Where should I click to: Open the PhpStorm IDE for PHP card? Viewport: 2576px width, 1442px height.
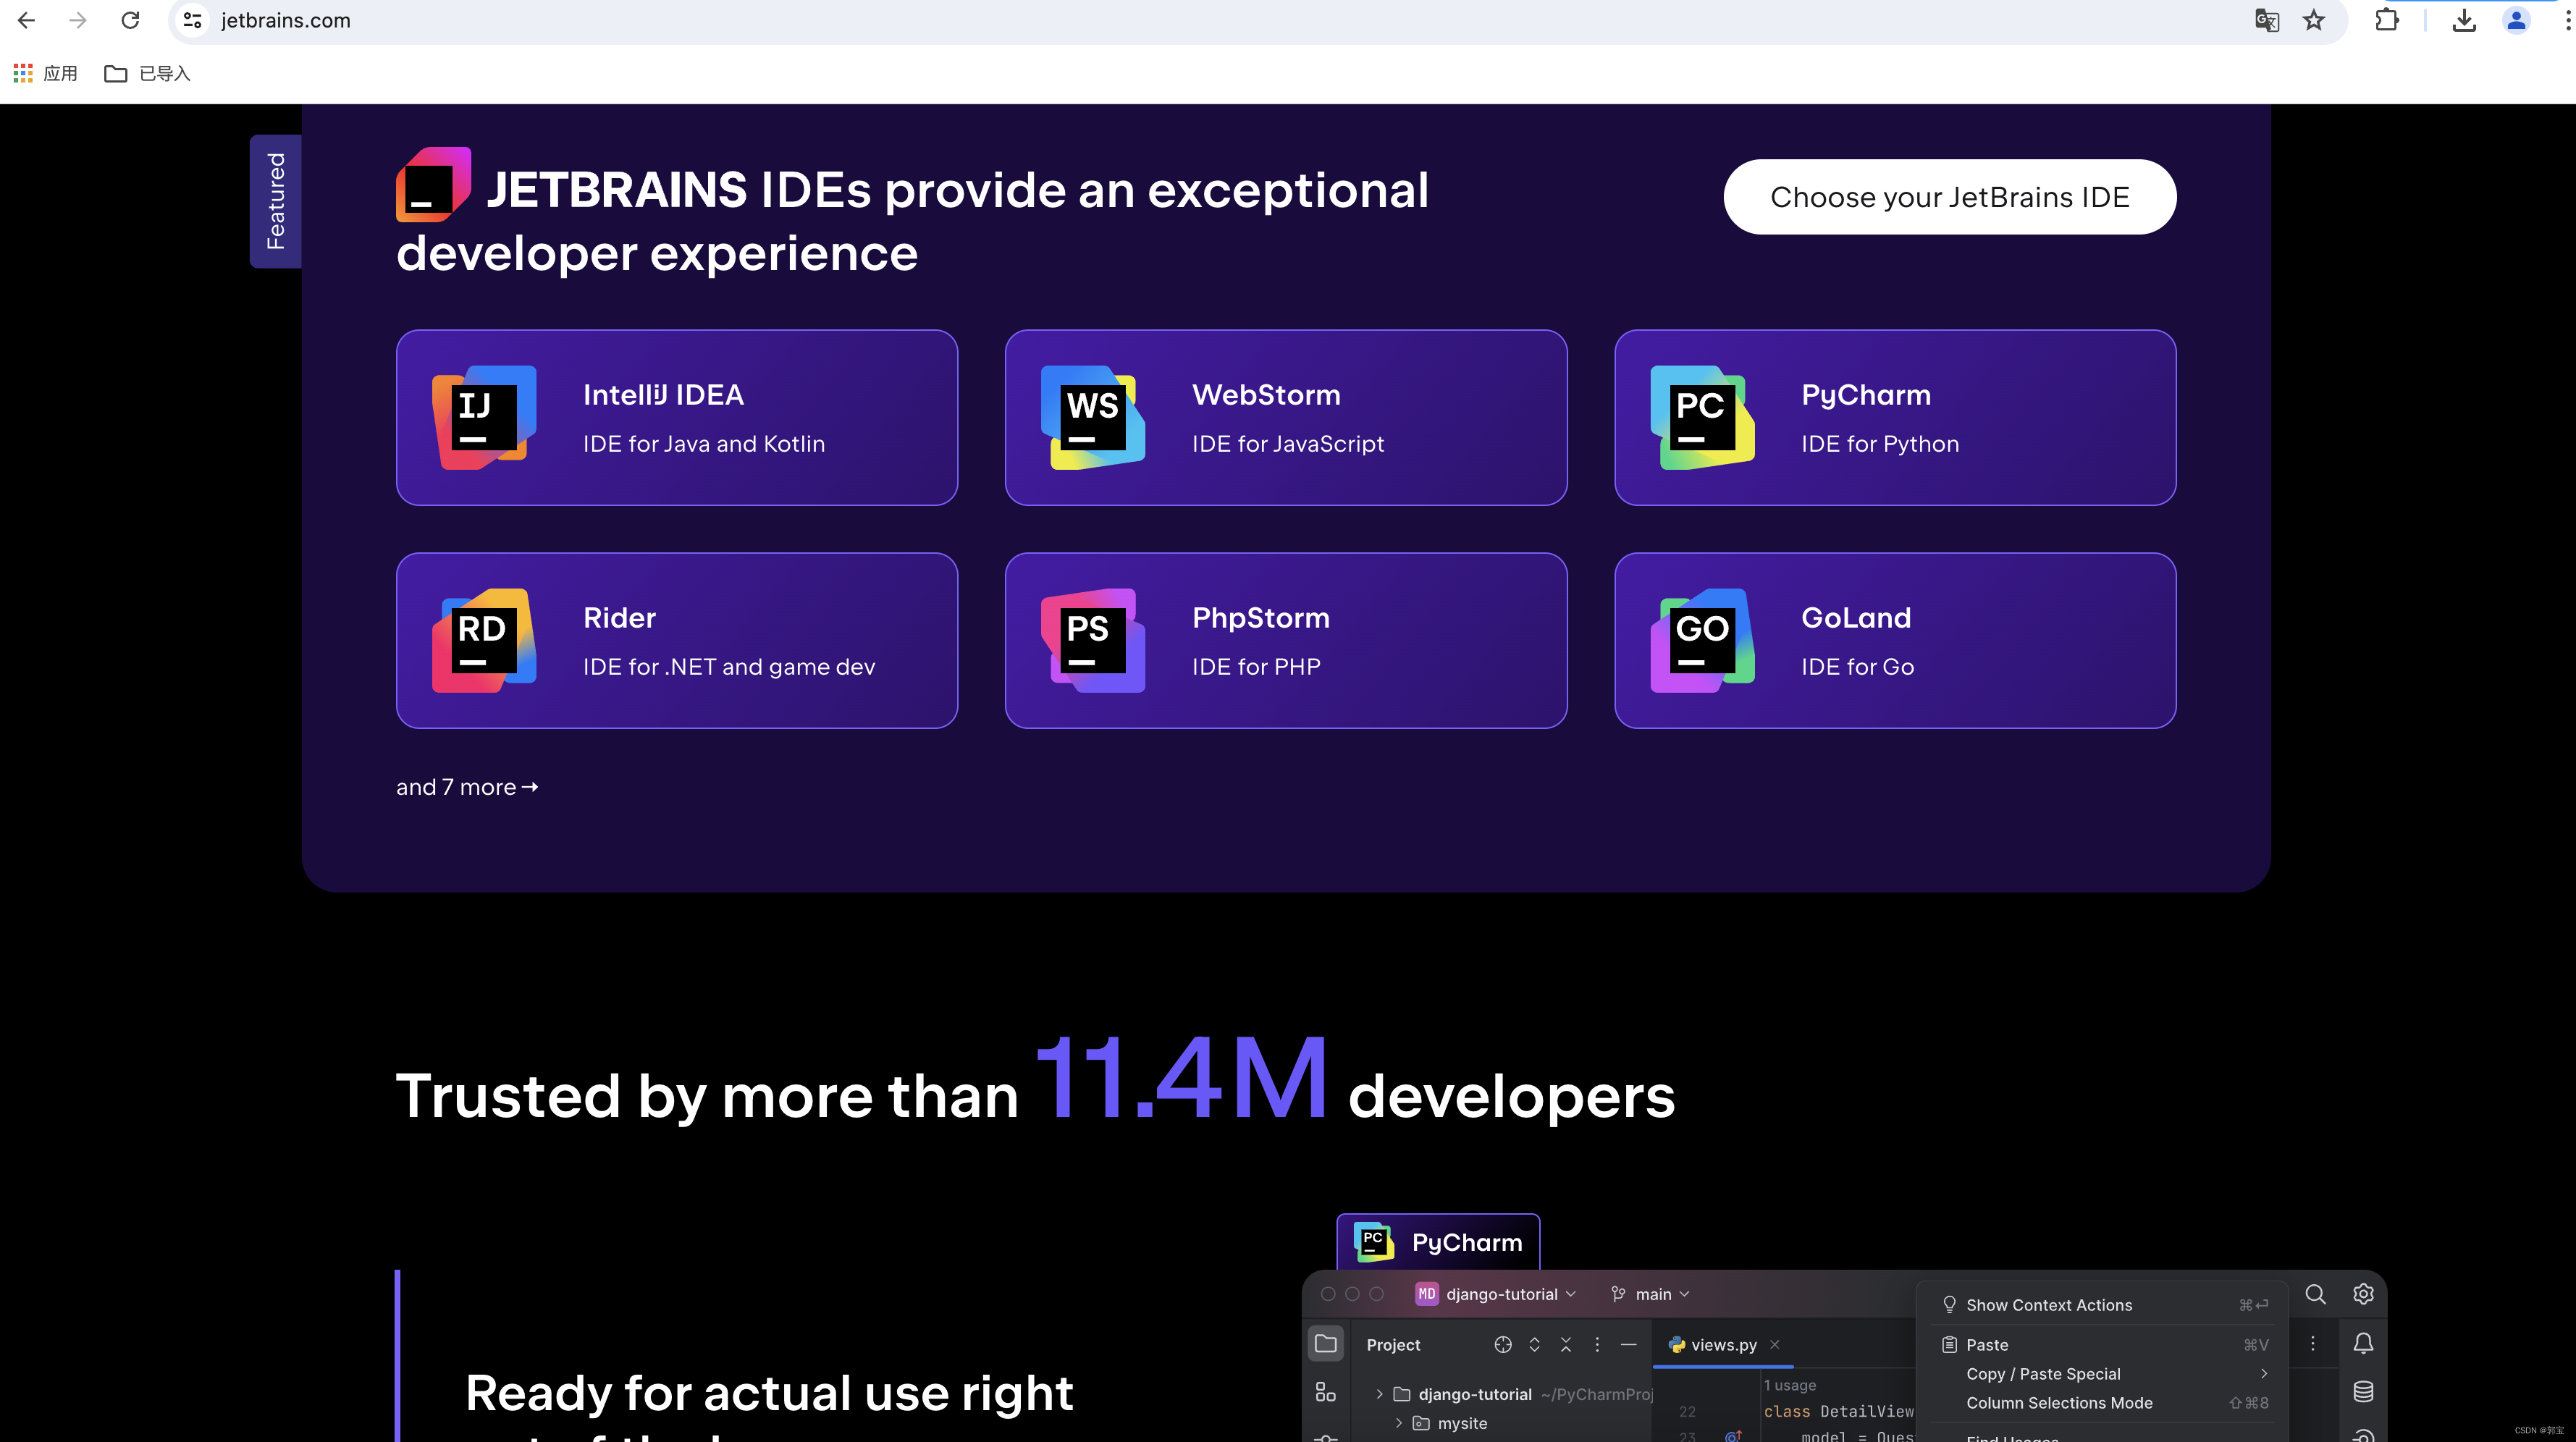click(x=1285, y=640)
